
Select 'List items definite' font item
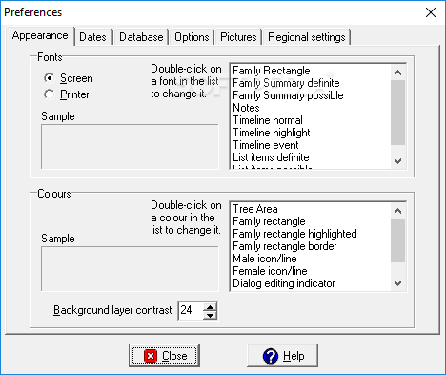click(x=310, y=157)
